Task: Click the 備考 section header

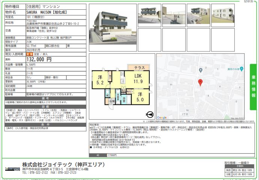Action: pyautogui.click(x=45, y=99)
